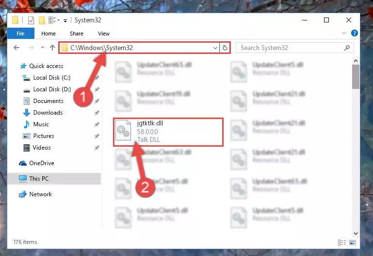This screenshot has height=256, width=373.
Task: Open the File menu tab
Action: (x=21, y=34)
